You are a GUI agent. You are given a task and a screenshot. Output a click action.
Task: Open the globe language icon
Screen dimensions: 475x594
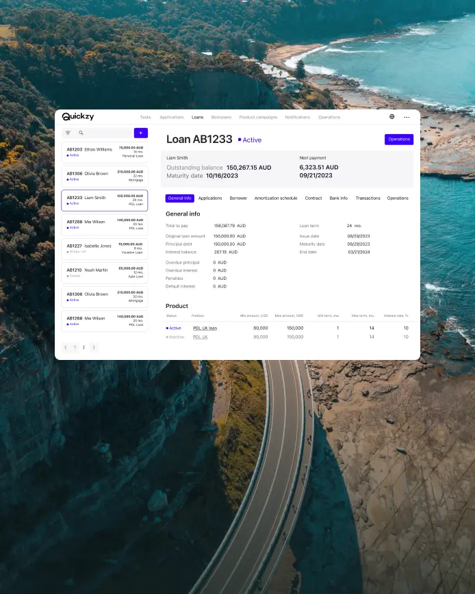pos(392,116)
